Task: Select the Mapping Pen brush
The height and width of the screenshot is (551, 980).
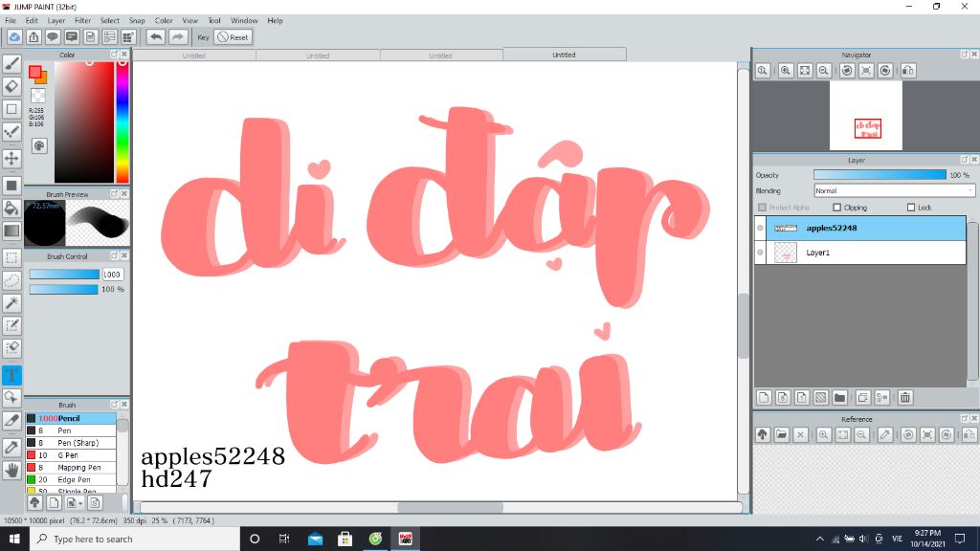Action: pos(71,467)
